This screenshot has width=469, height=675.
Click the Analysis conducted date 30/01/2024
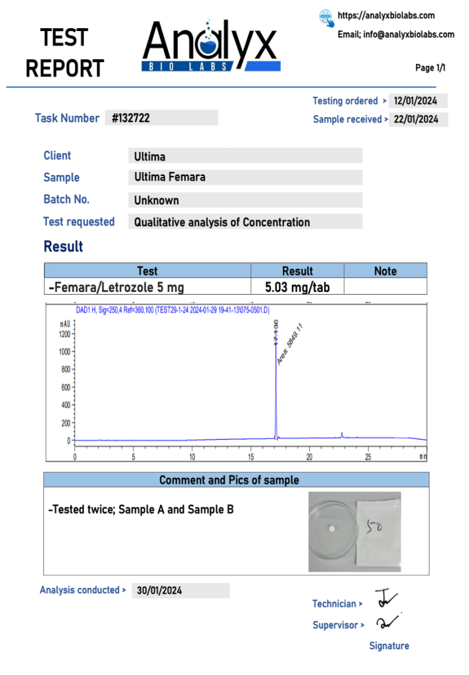tap(181, 590)
